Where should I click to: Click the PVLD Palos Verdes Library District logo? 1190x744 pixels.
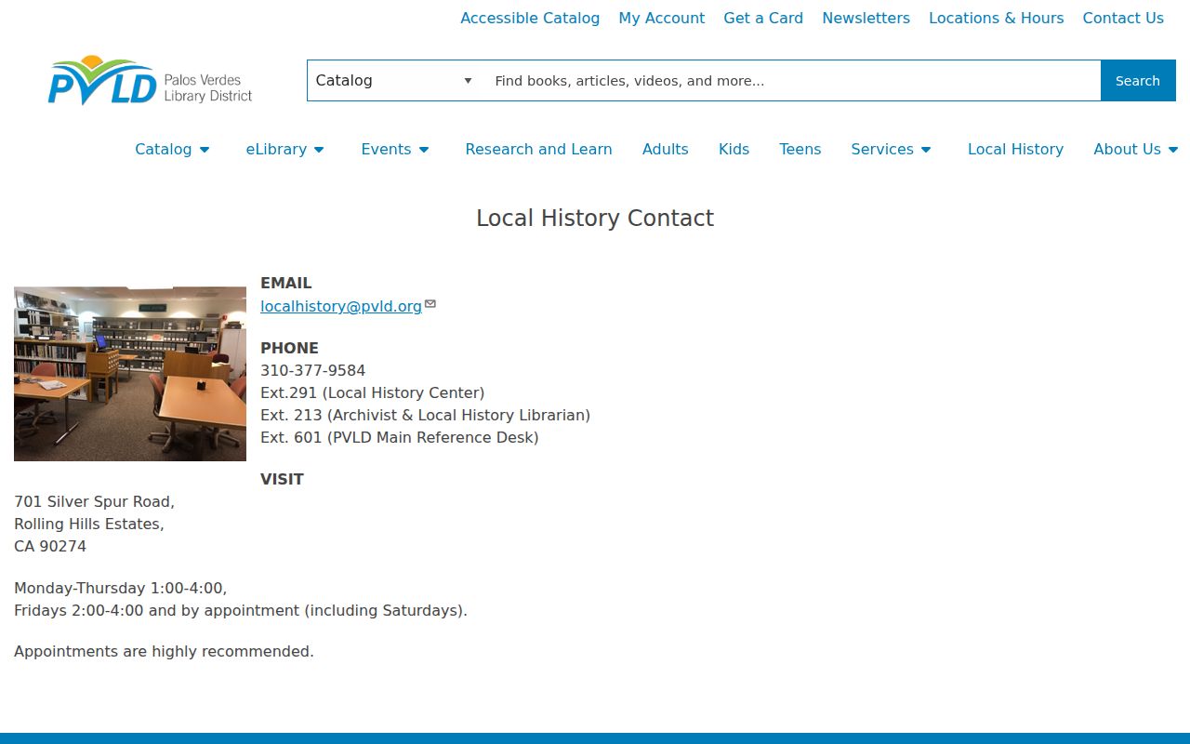(150, 81)
